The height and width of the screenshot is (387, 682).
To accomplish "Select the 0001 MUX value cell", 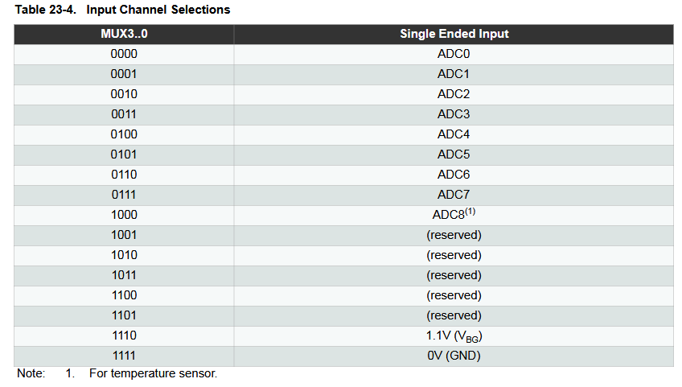I will [124, 74].
